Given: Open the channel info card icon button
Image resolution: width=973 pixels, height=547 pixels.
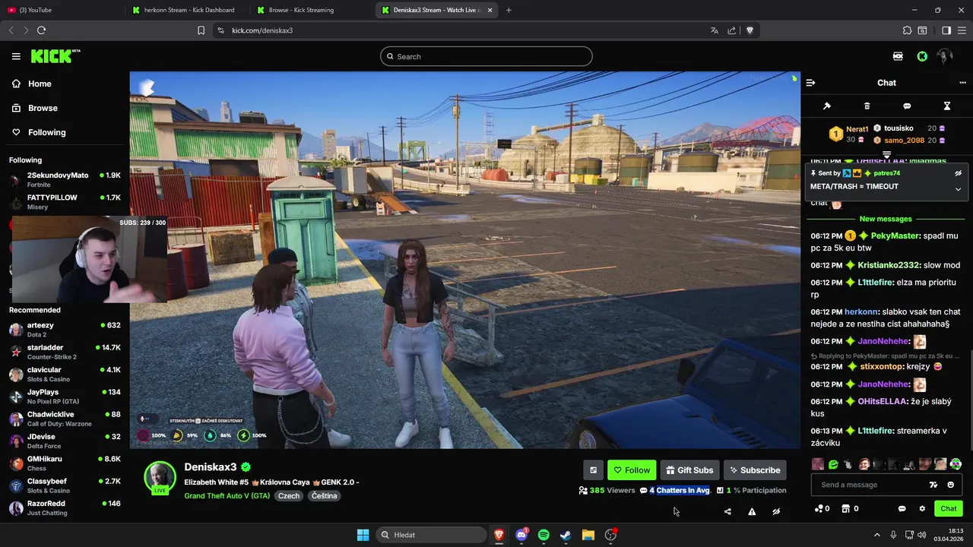Looking at the screenshot, I should 593,470.
